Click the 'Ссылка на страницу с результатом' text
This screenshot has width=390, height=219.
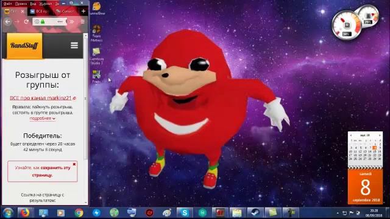tap(43, 198)
